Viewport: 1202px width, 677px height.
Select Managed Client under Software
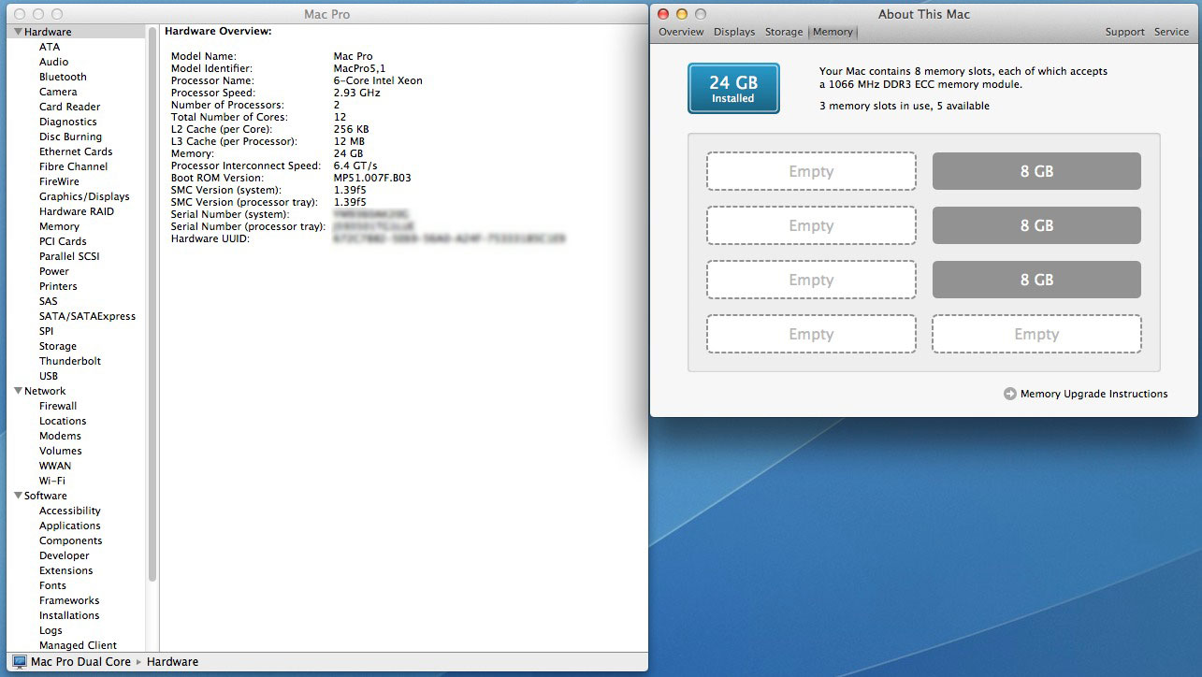[x=78, y=645]
